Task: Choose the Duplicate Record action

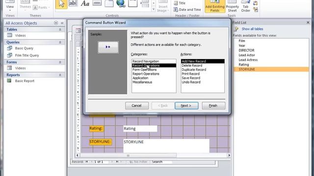Action: [203, 69]
